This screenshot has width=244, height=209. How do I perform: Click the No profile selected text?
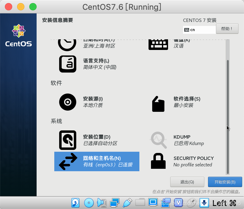193,165
